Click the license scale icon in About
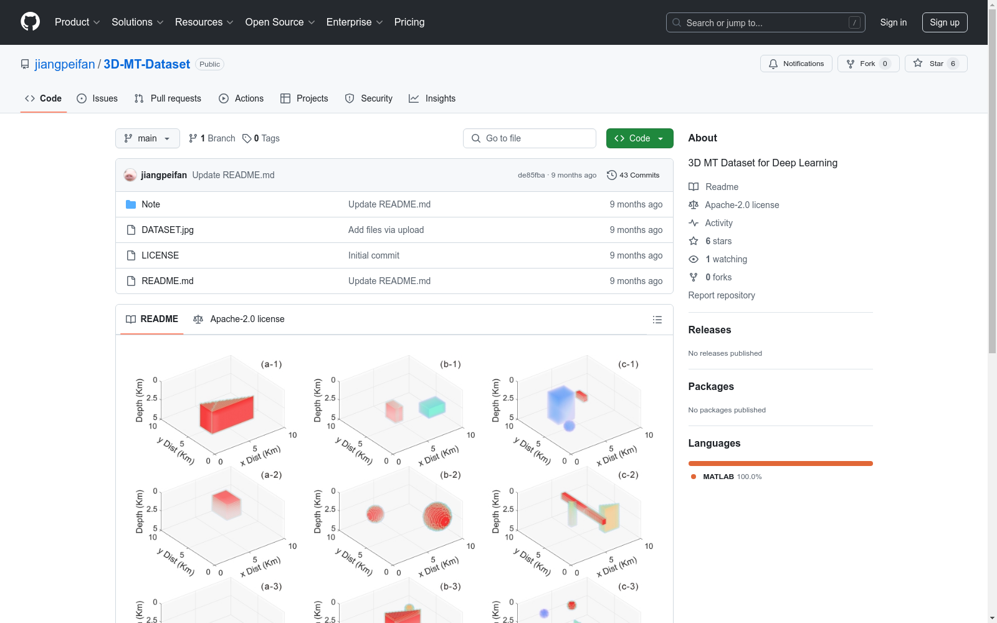Image resolution: width=997 pixels, height=623 pixels. (x=694, y=205)
